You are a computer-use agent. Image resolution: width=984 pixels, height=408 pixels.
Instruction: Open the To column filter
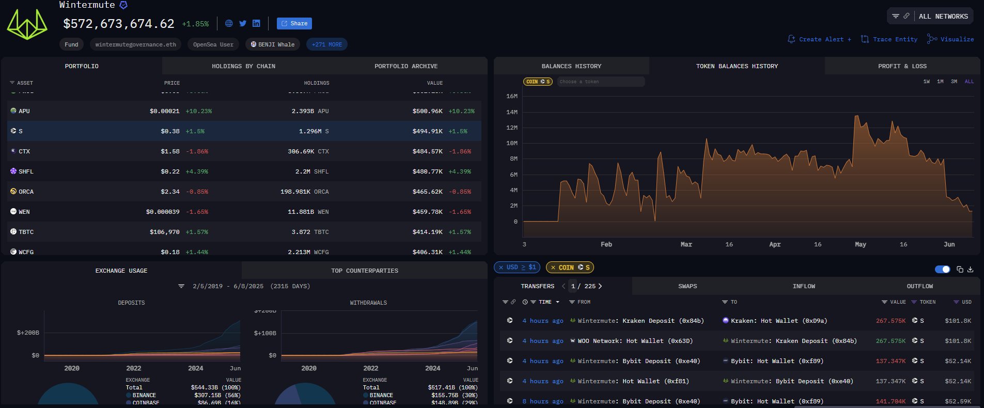click(725, 302)
